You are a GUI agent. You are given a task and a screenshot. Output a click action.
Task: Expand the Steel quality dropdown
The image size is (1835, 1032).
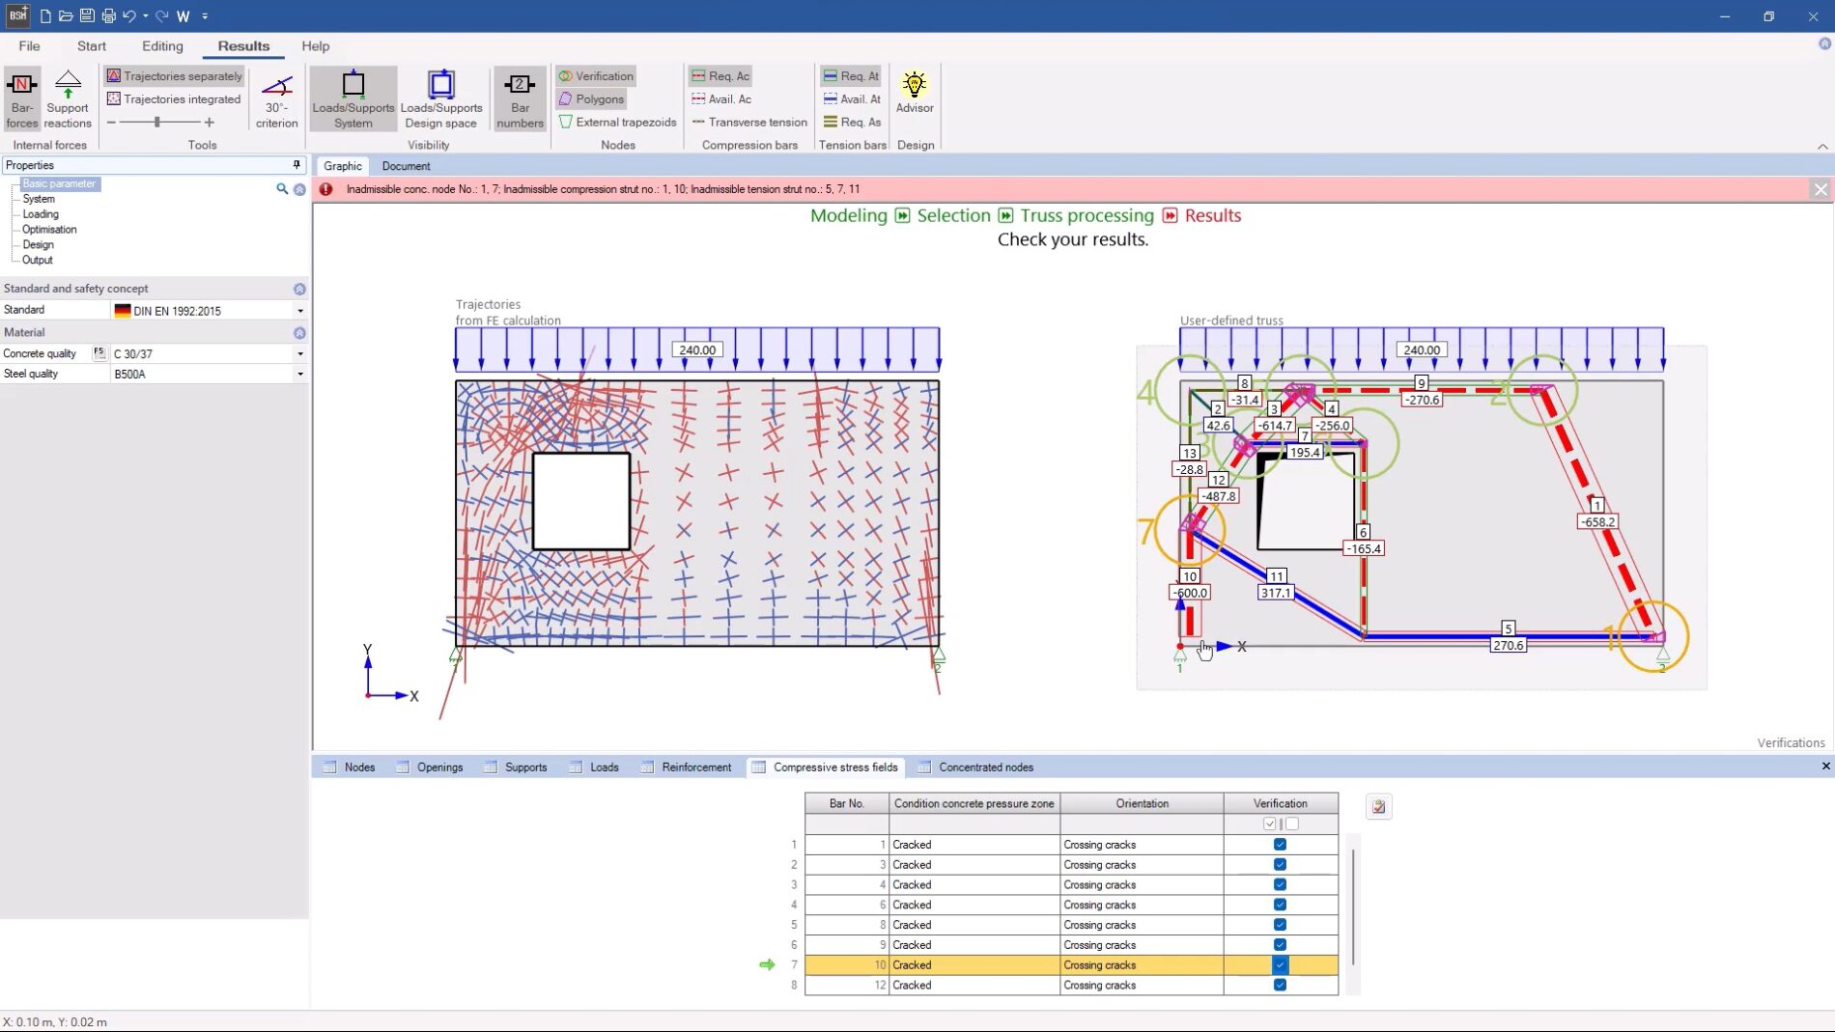tap(299, 375)
